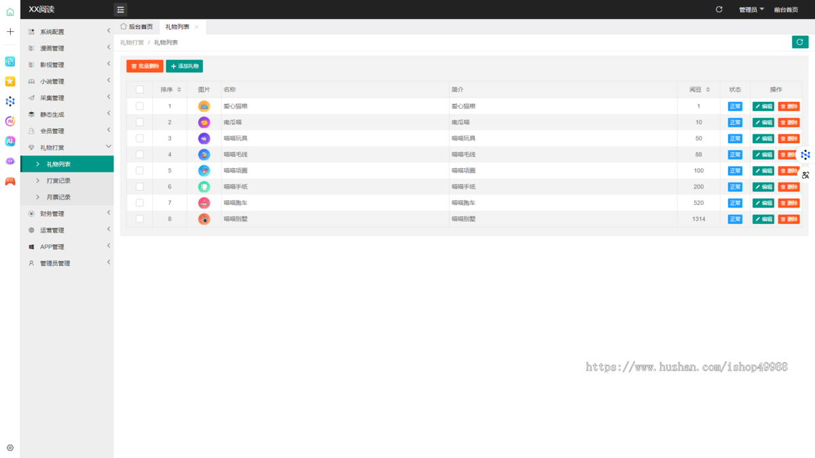Viewport: 815px width, 458px height.
Task: Open the blue AI app in the dock
Action: [x=10, y=141]
